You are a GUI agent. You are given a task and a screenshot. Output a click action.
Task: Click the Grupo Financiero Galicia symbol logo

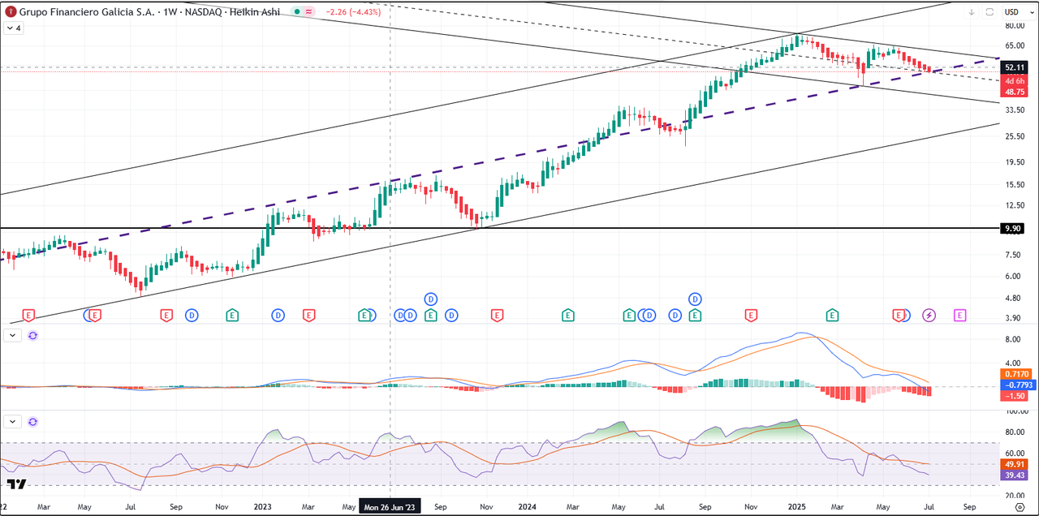[x=10, y=12]
